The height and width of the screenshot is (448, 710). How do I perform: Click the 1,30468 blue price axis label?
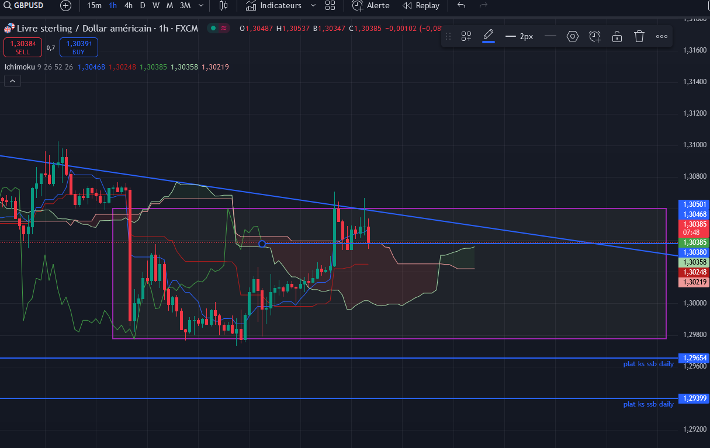pyautogui.click(x=694, y=214)
